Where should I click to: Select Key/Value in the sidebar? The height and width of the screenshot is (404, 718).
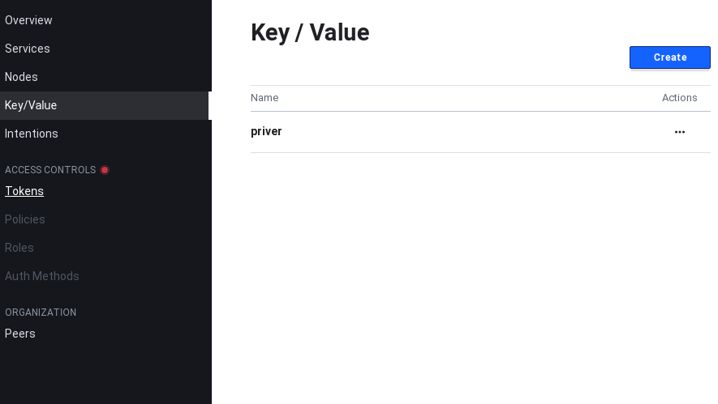pos(31,105)
